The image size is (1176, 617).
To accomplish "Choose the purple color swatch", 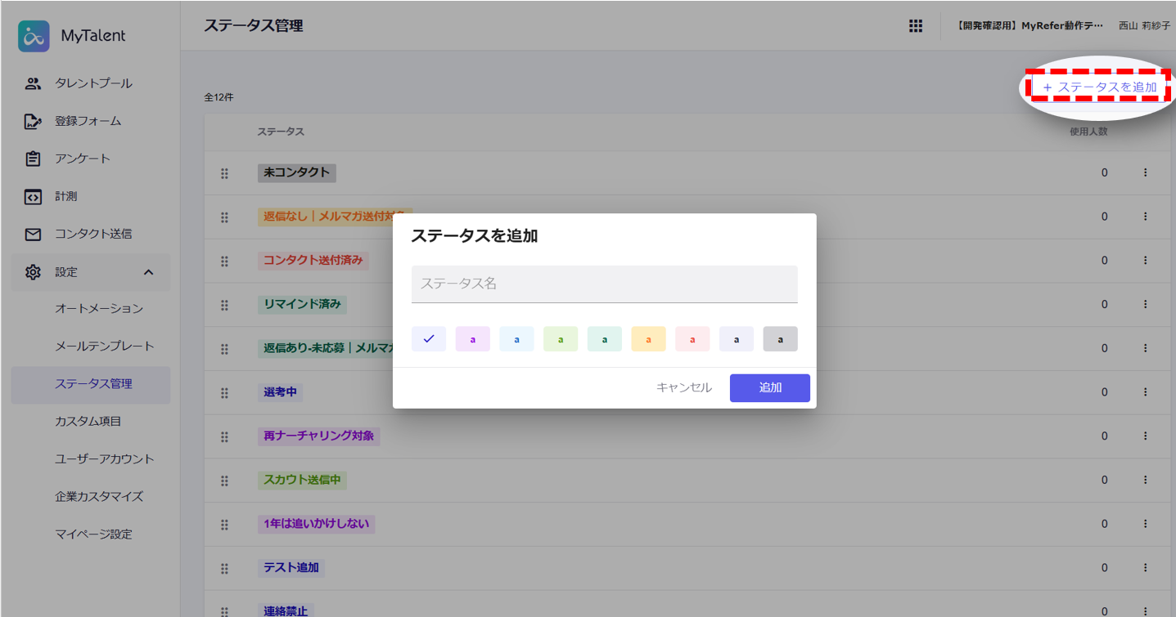I will click(x=472, y=338).
